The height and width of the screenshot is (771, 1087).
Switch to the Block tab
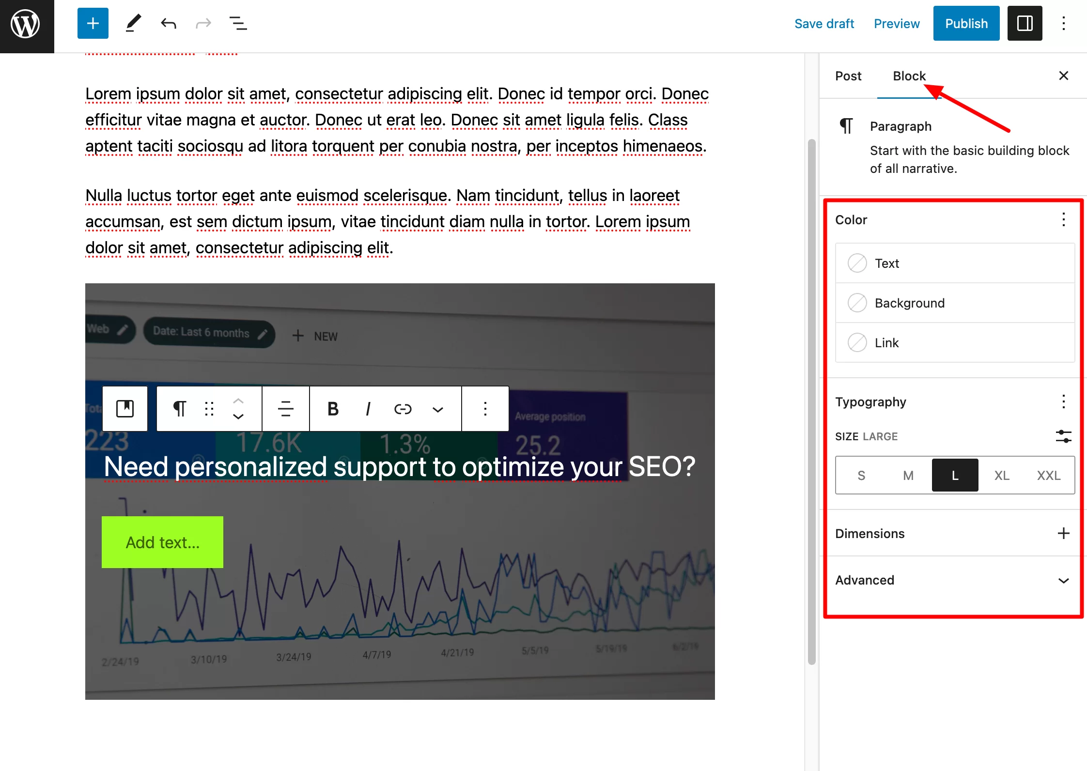[x=909, y=76]
